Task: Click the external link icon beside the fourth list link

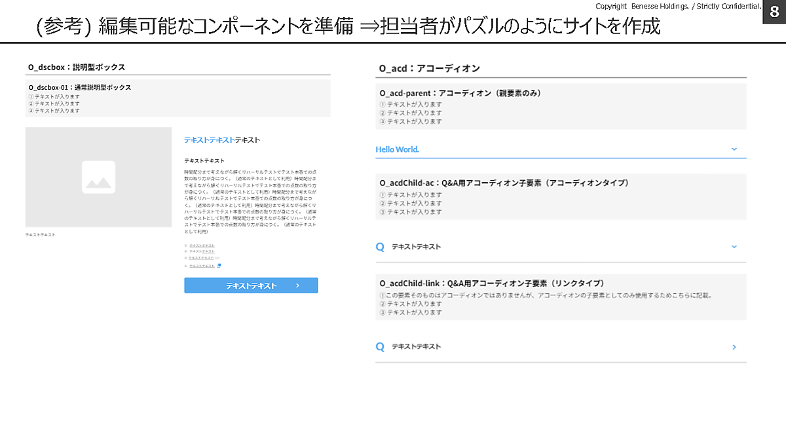Action: pos(219,265)
